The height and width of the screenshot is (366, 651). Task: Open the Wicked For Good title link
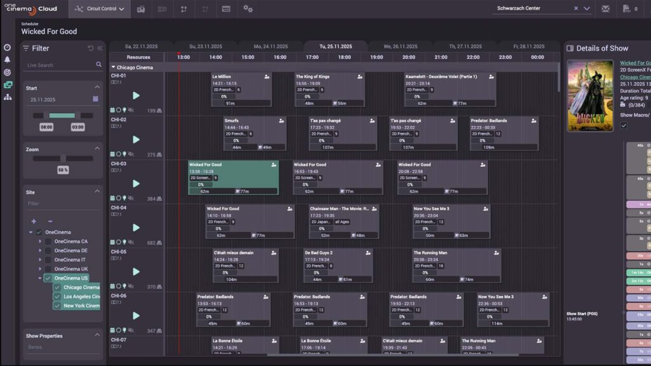(635, 63)
